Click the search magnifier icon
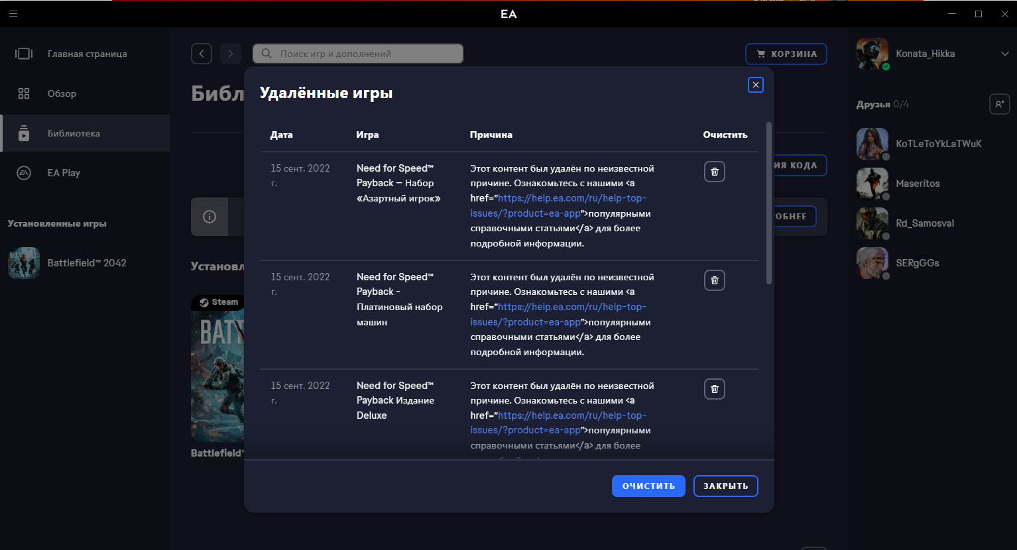The width and height of the screenshot is (1017, 550). point(267,54)
